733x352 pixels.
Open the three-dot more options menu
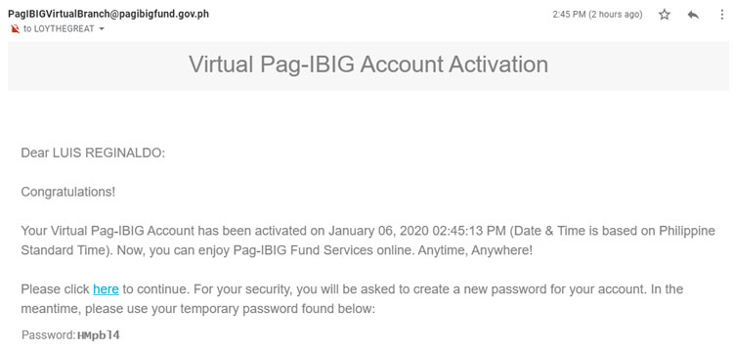722,15
